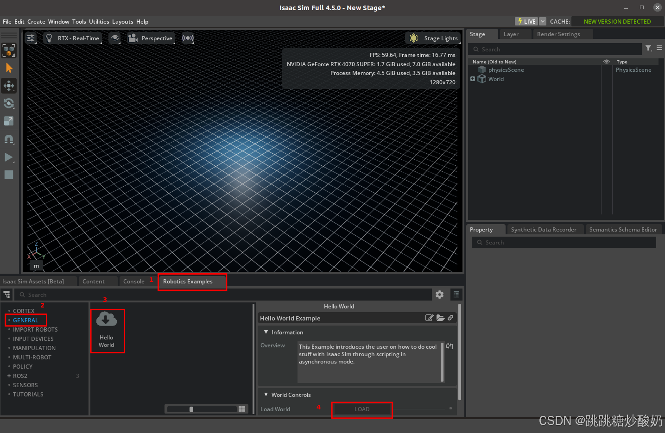Screen dimensions: 665x433
Task: Choose the selection mode tool in left toolbar
Action: [x=9, y=50]
